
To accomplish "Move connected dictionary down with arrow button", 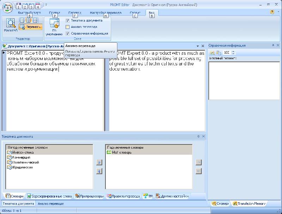I will coord(198,171).
